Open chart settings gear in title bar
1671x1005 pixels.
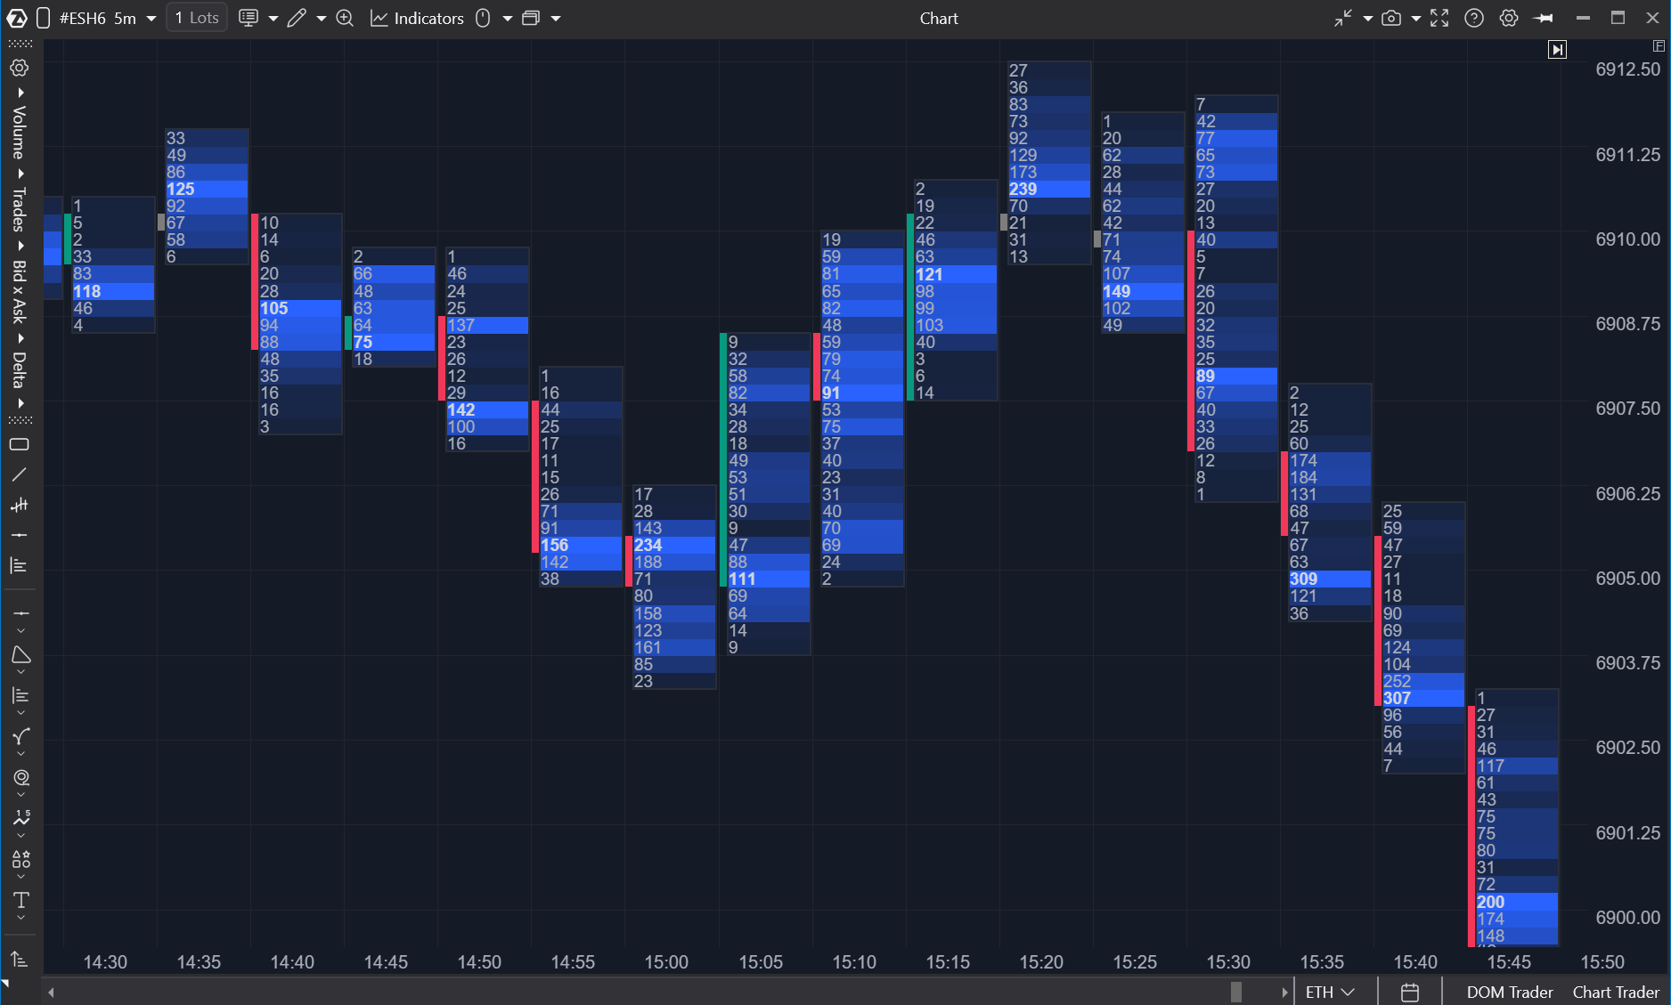pyautogui.click(x=1508, y=19)
